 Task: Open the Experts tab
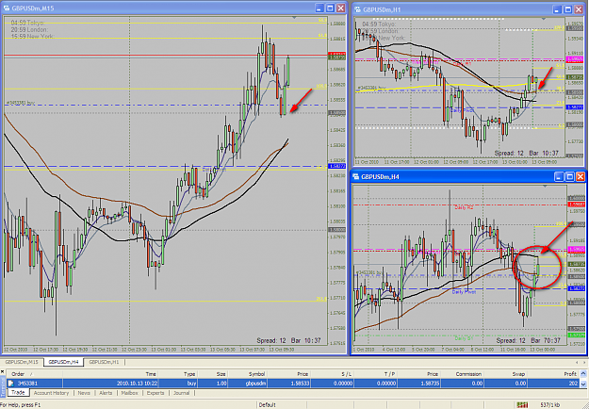click(155, 393)
